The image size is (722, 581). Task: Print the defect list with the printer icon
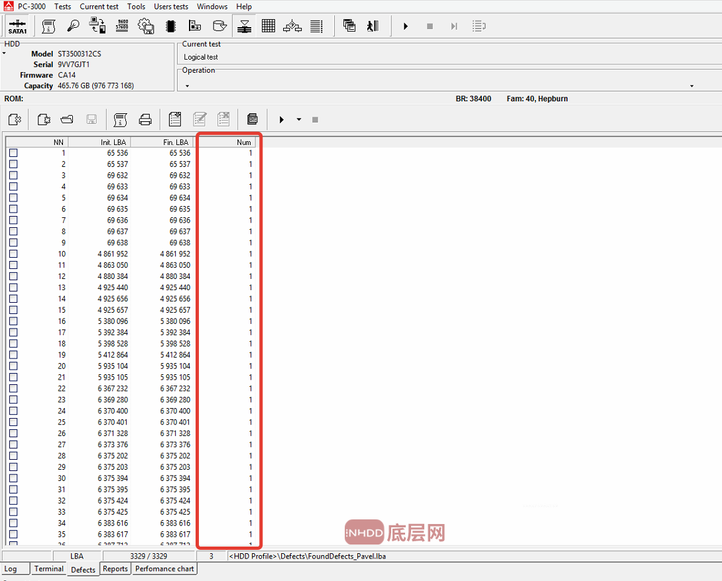click(145, 120)
